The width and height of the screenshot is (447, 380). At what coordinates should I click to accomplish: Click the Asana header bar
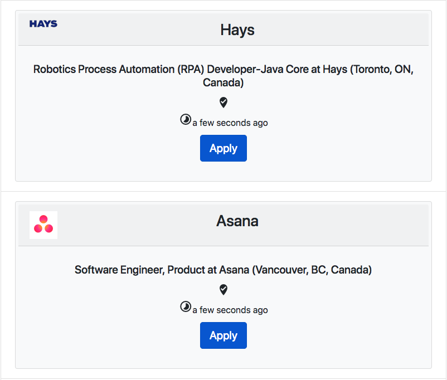(237, 221)
